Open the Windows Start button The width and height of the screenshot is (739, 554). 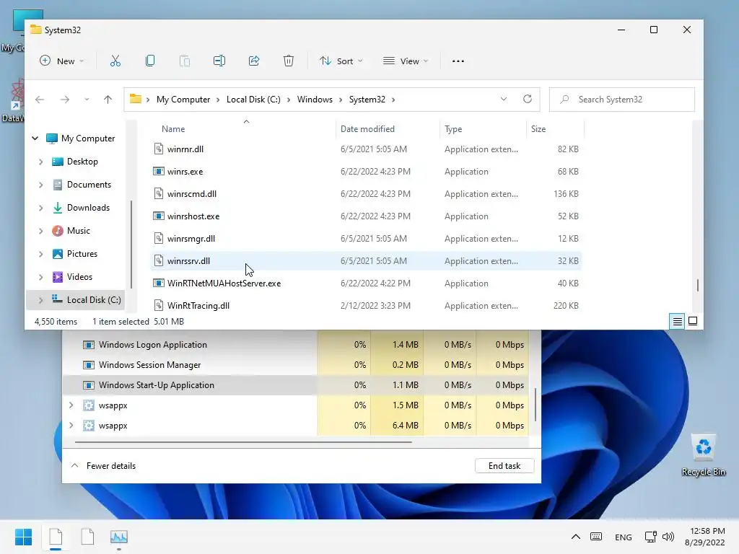pos(23,537)
